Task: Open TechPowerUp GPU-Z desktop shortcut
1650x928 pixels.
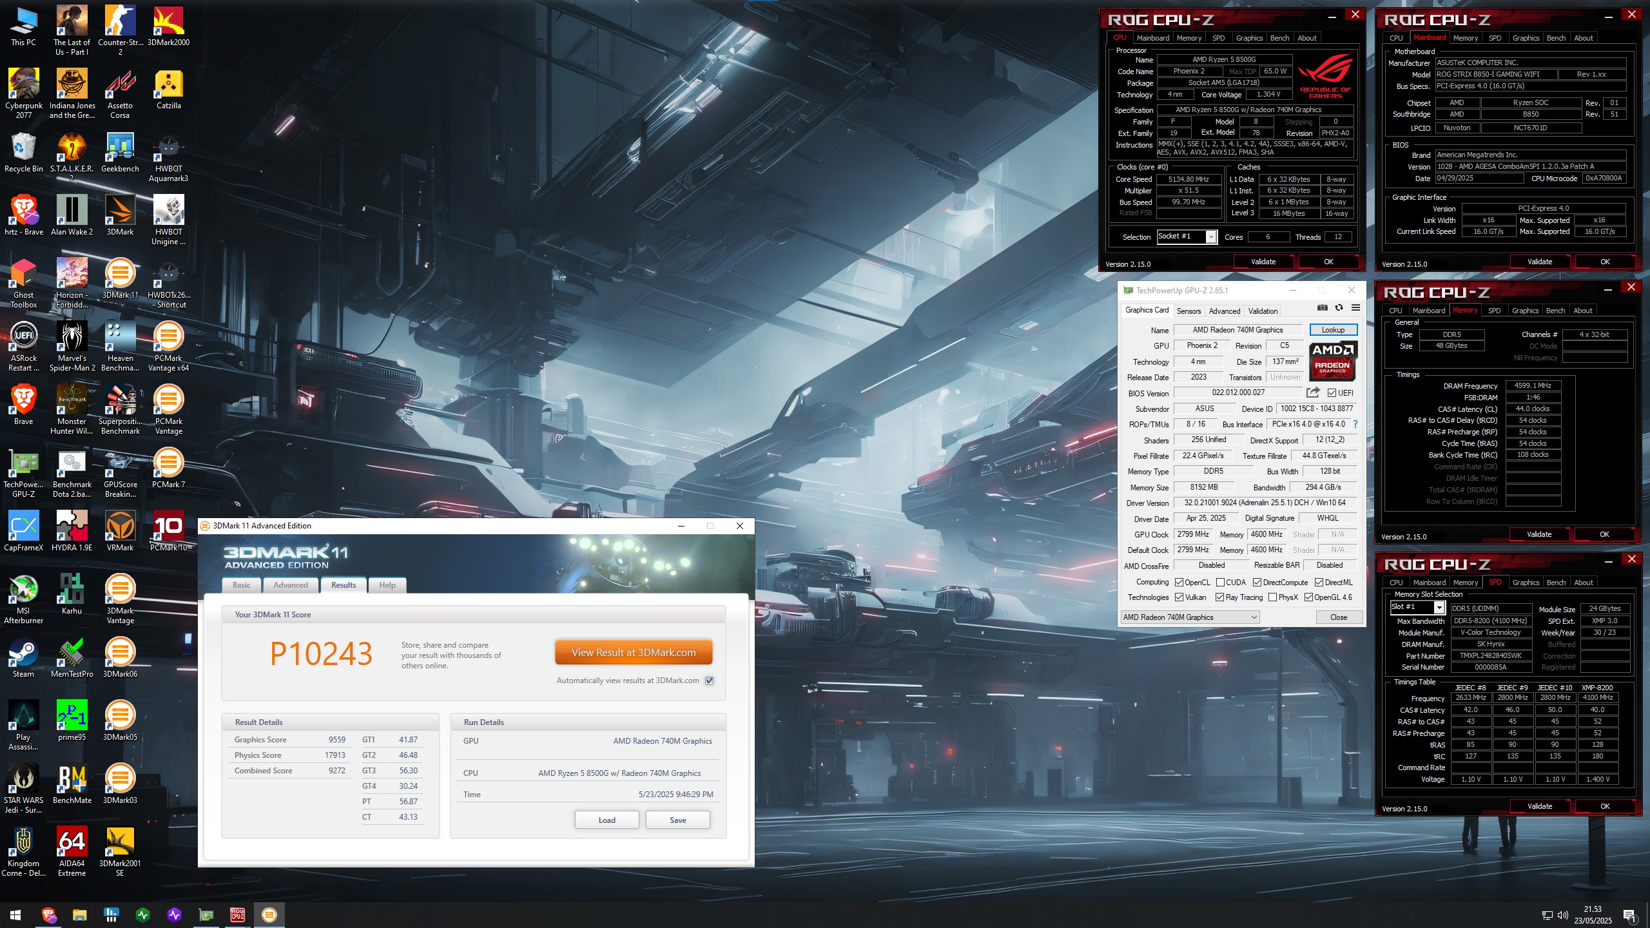Action: (24, 472)
